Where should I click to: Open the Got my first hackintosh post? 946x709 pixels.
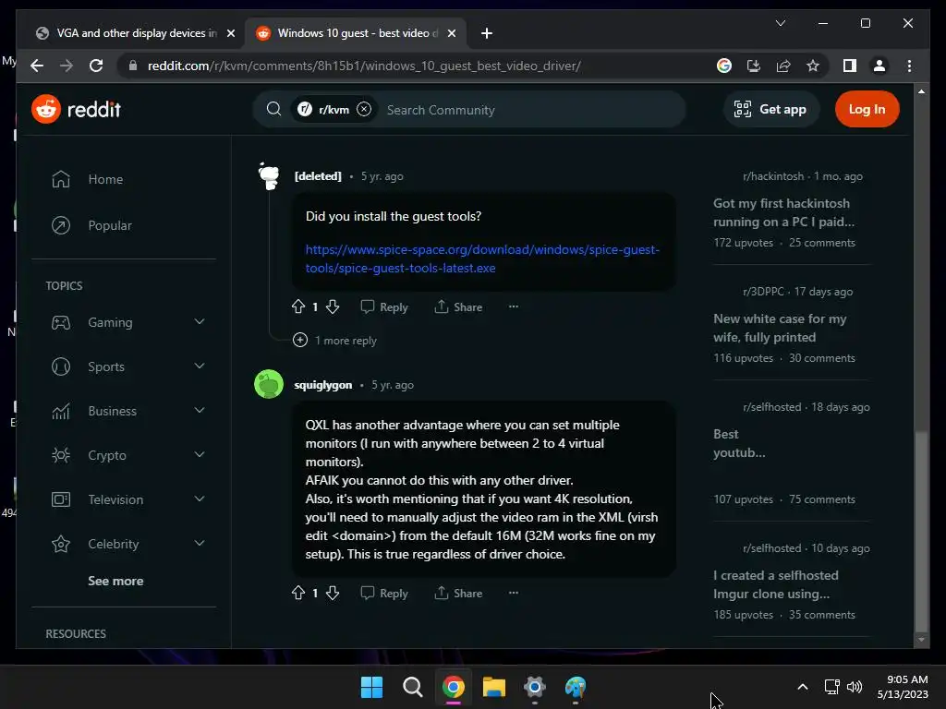click(x=783, y=212)
